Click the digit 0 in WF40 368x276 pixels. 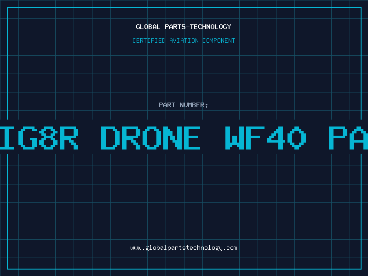click(x=297, y=138)
